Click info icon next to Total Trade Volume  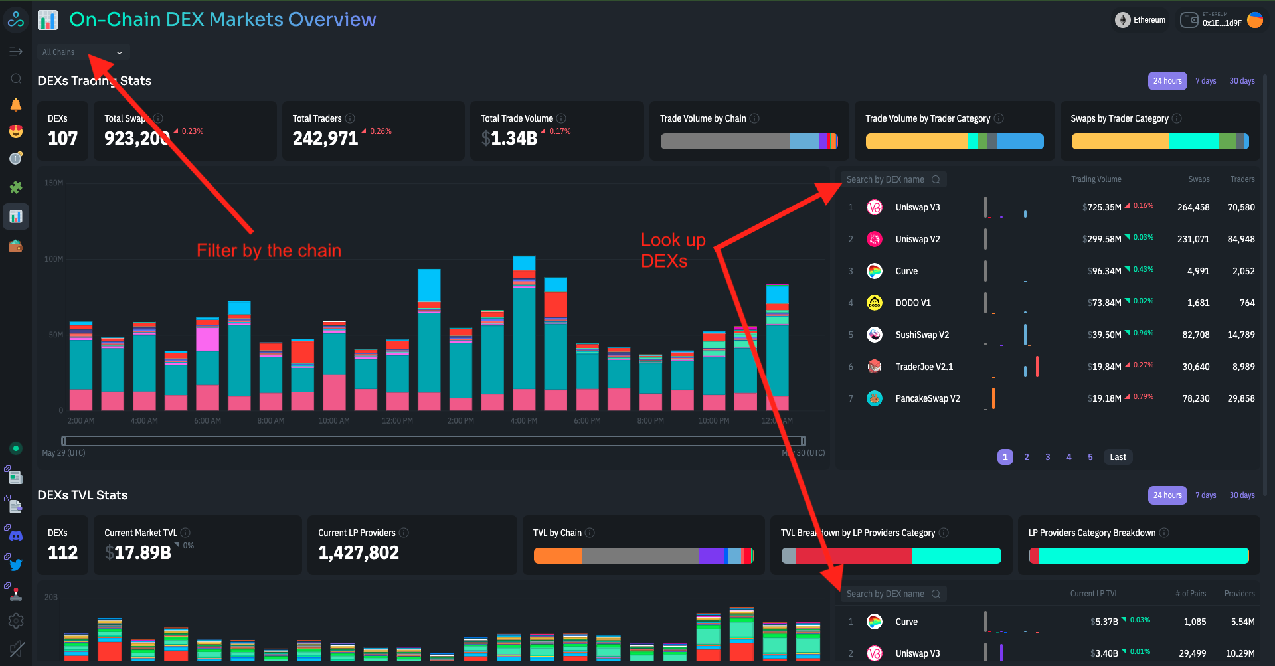(x=561, y=118)
